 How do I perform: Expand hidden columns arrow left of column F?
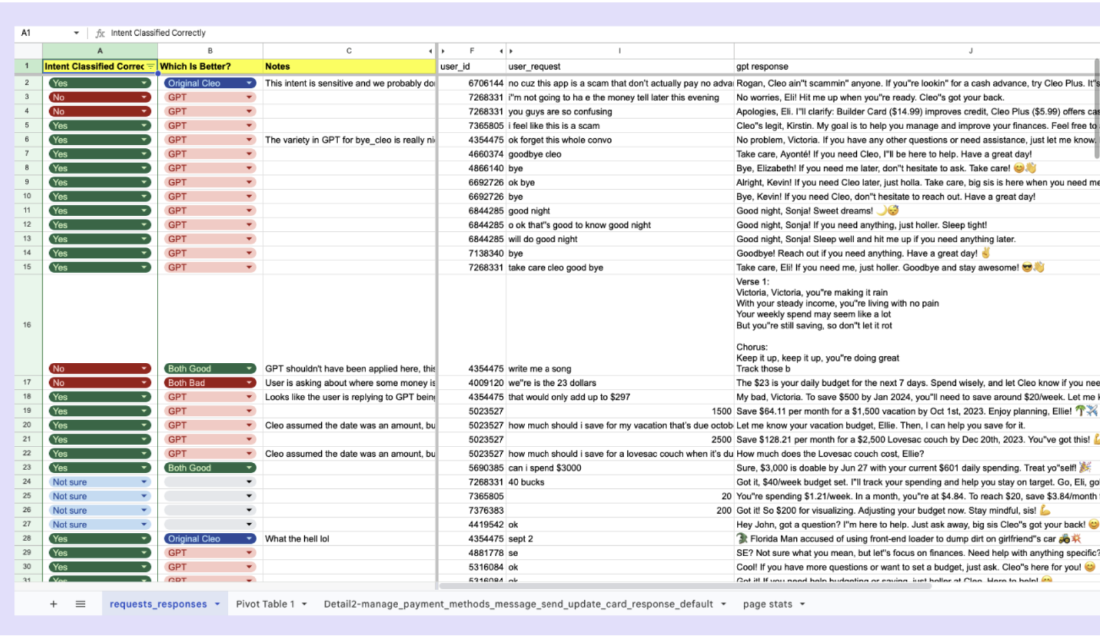click(x=443, y=51)
